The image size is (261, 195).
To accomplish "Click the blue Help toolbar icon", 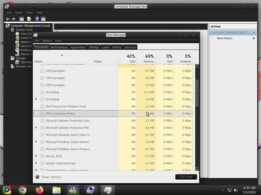I will point(37,19).
